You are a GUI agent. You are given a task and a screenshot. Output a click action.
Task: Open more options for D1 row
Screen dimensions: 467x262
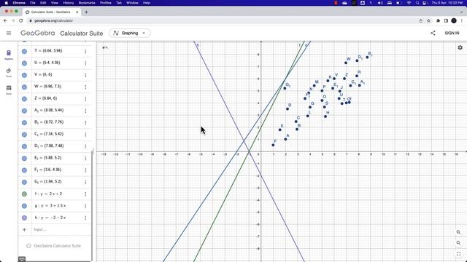(x=85, y=146)
